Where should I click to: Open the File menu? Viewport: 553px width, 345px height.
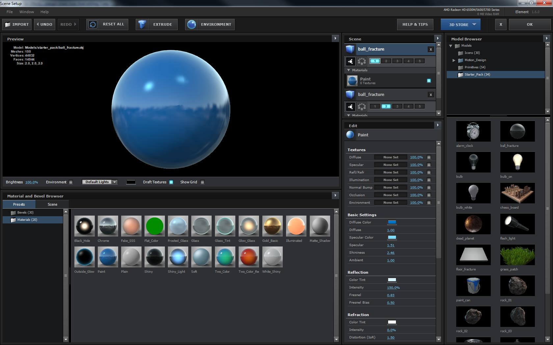(10, 12)
